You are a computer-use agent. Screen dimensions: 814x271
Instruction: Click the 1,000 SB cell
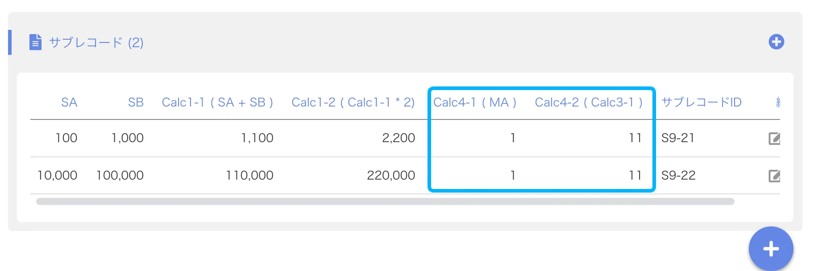[x=128, y=138]
